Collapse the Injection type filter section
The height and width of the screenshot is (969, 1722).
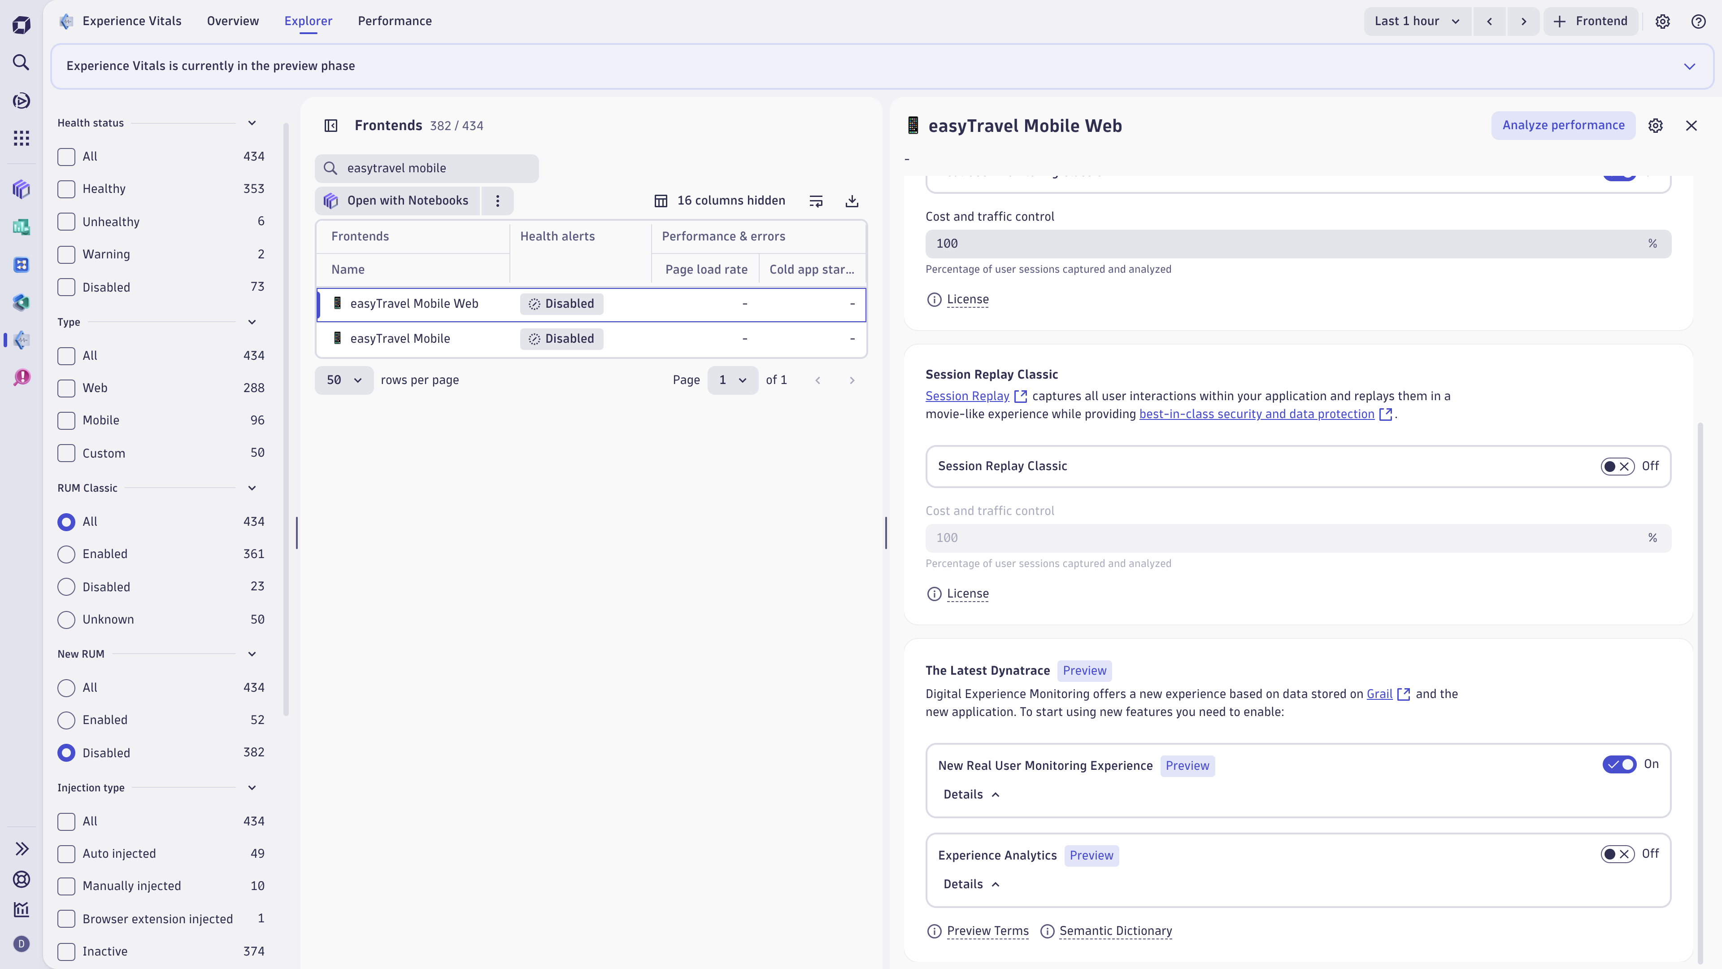tap(252, 787)
